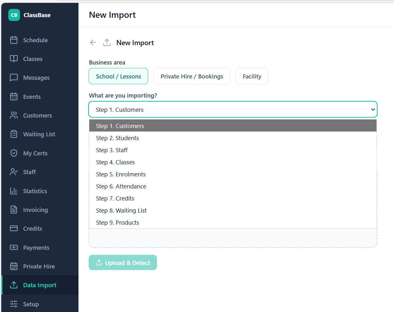Choose Step 1. Customers highlighted option

pyautogui.click(x=233, y=126)
